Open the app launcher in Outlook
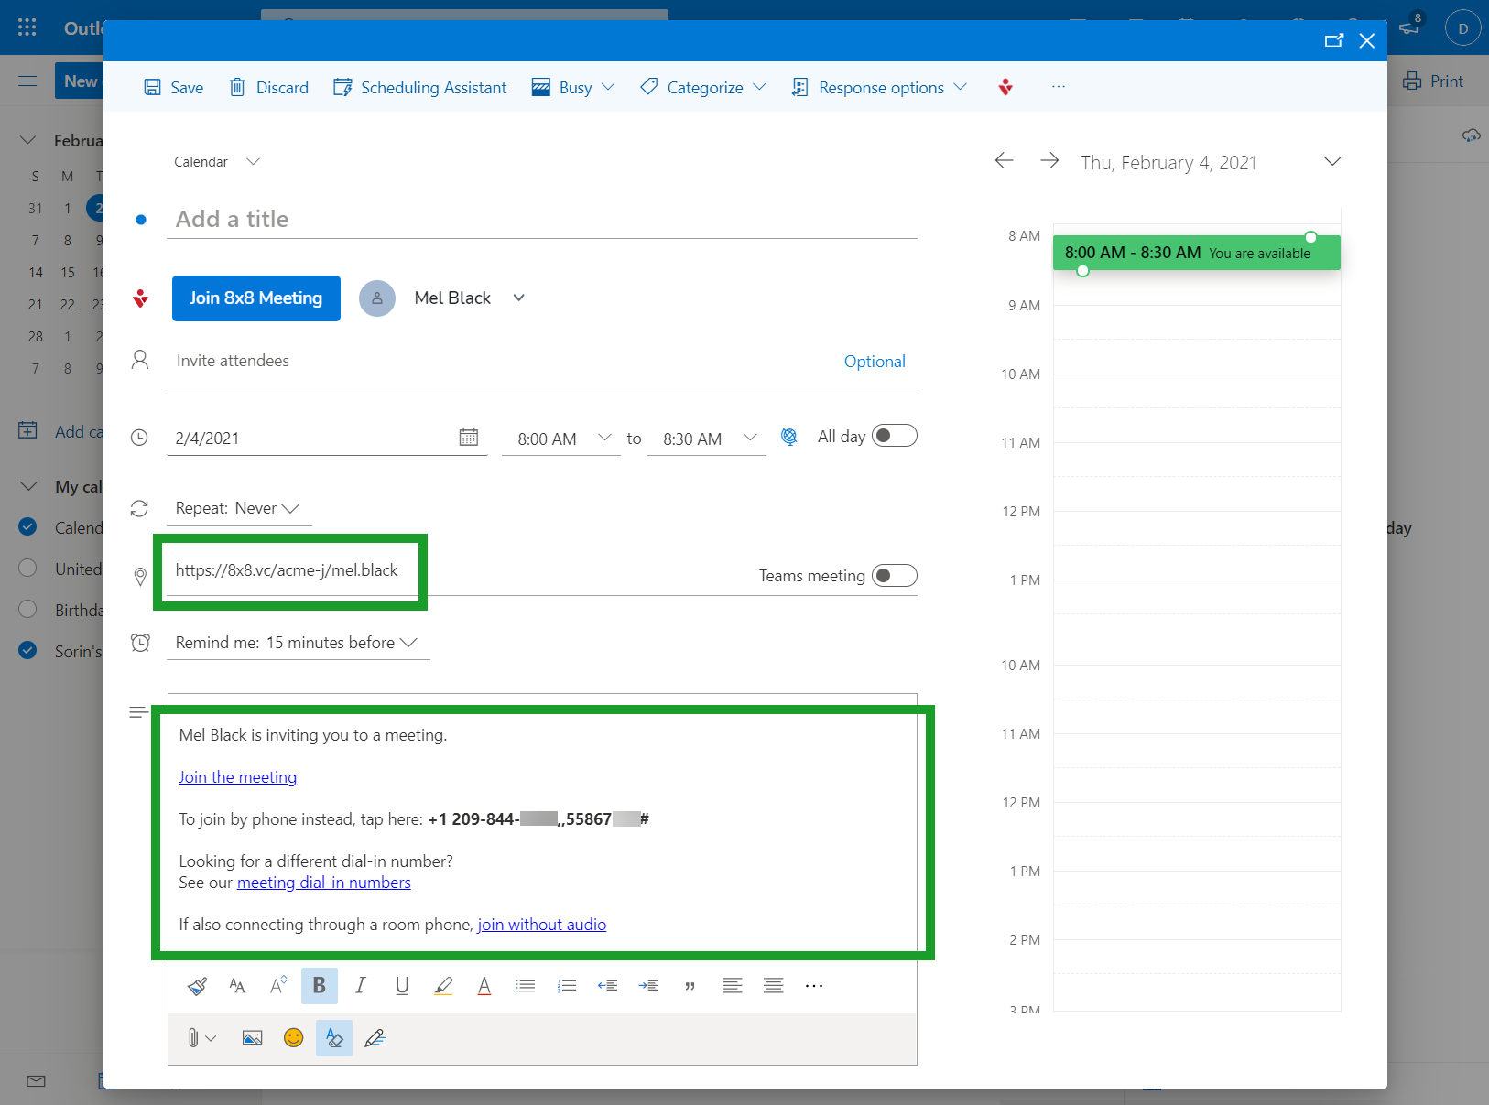 [27, 27]
